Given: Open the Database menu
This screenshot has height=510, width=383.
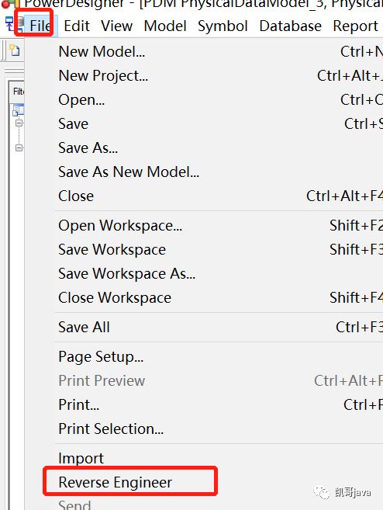Looking at the screenshot, I should [291, 26].
